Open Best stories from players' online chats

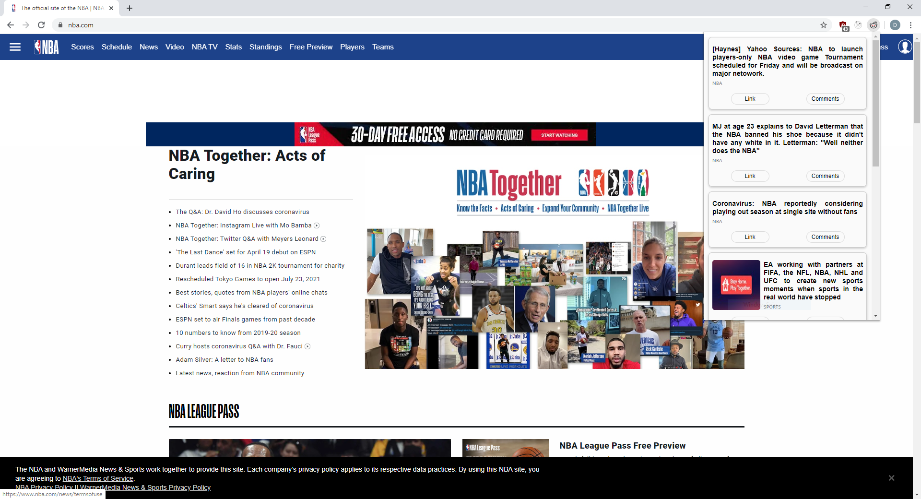251,293
